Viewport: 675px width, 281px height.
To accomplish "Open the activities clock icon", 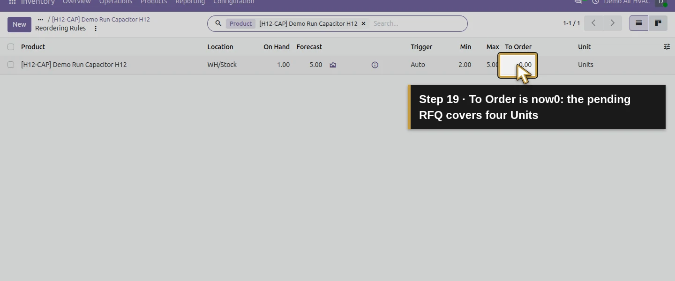I will coord(596,2).
